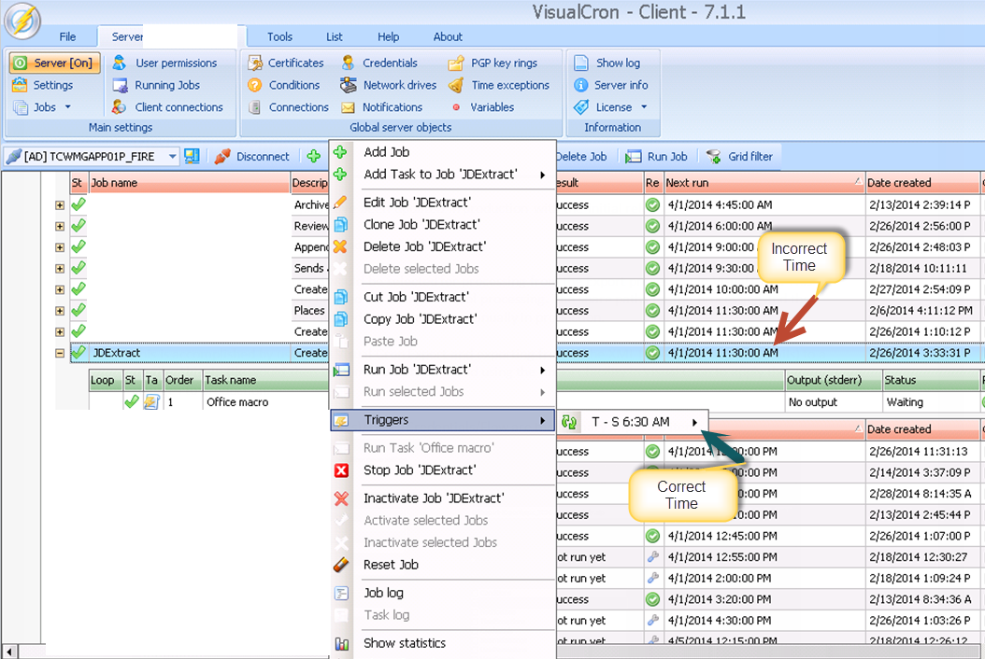Open User permissions
Screen dimensions: 985x659
[x=164, y=63]
